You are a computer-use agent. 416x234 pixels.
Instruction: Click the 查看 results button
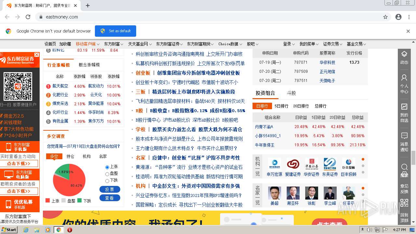click(x=110, y=198)
